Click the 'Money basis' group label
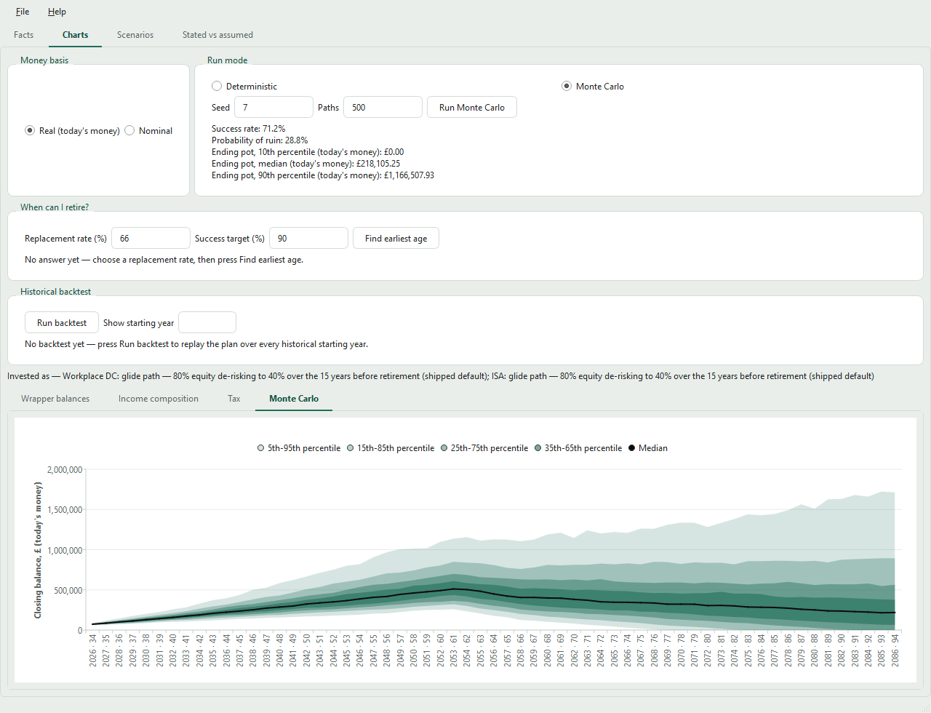931x713 pixels. pyautogui.click(x=44, y=60)
